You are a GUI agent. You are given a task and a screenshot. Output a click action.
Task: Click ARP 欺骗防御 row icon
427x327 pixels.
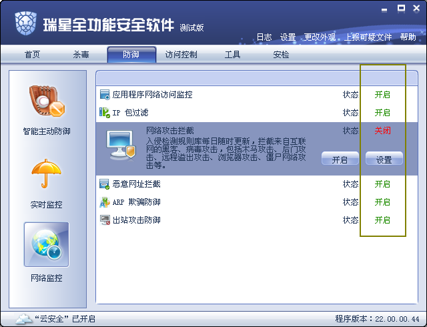point(105,202)
